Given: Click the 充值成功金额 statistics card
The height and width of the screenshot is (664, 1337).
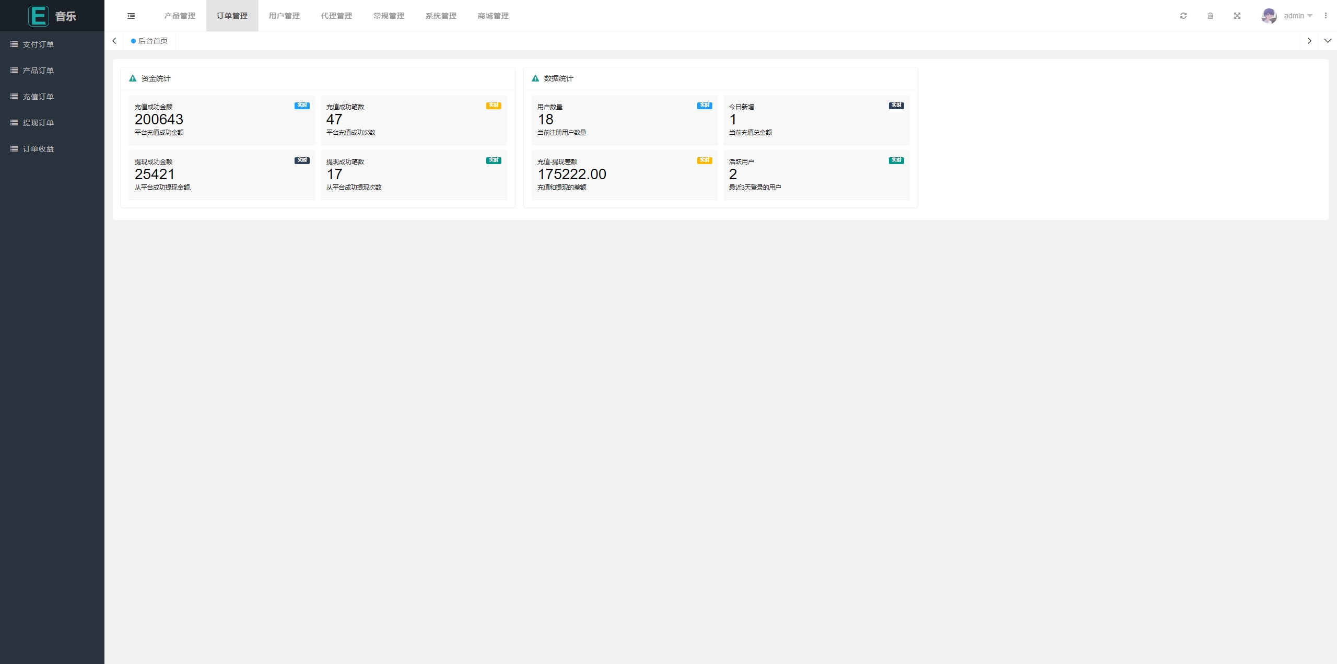Looking at the screenshot, I should pos(222,120).
